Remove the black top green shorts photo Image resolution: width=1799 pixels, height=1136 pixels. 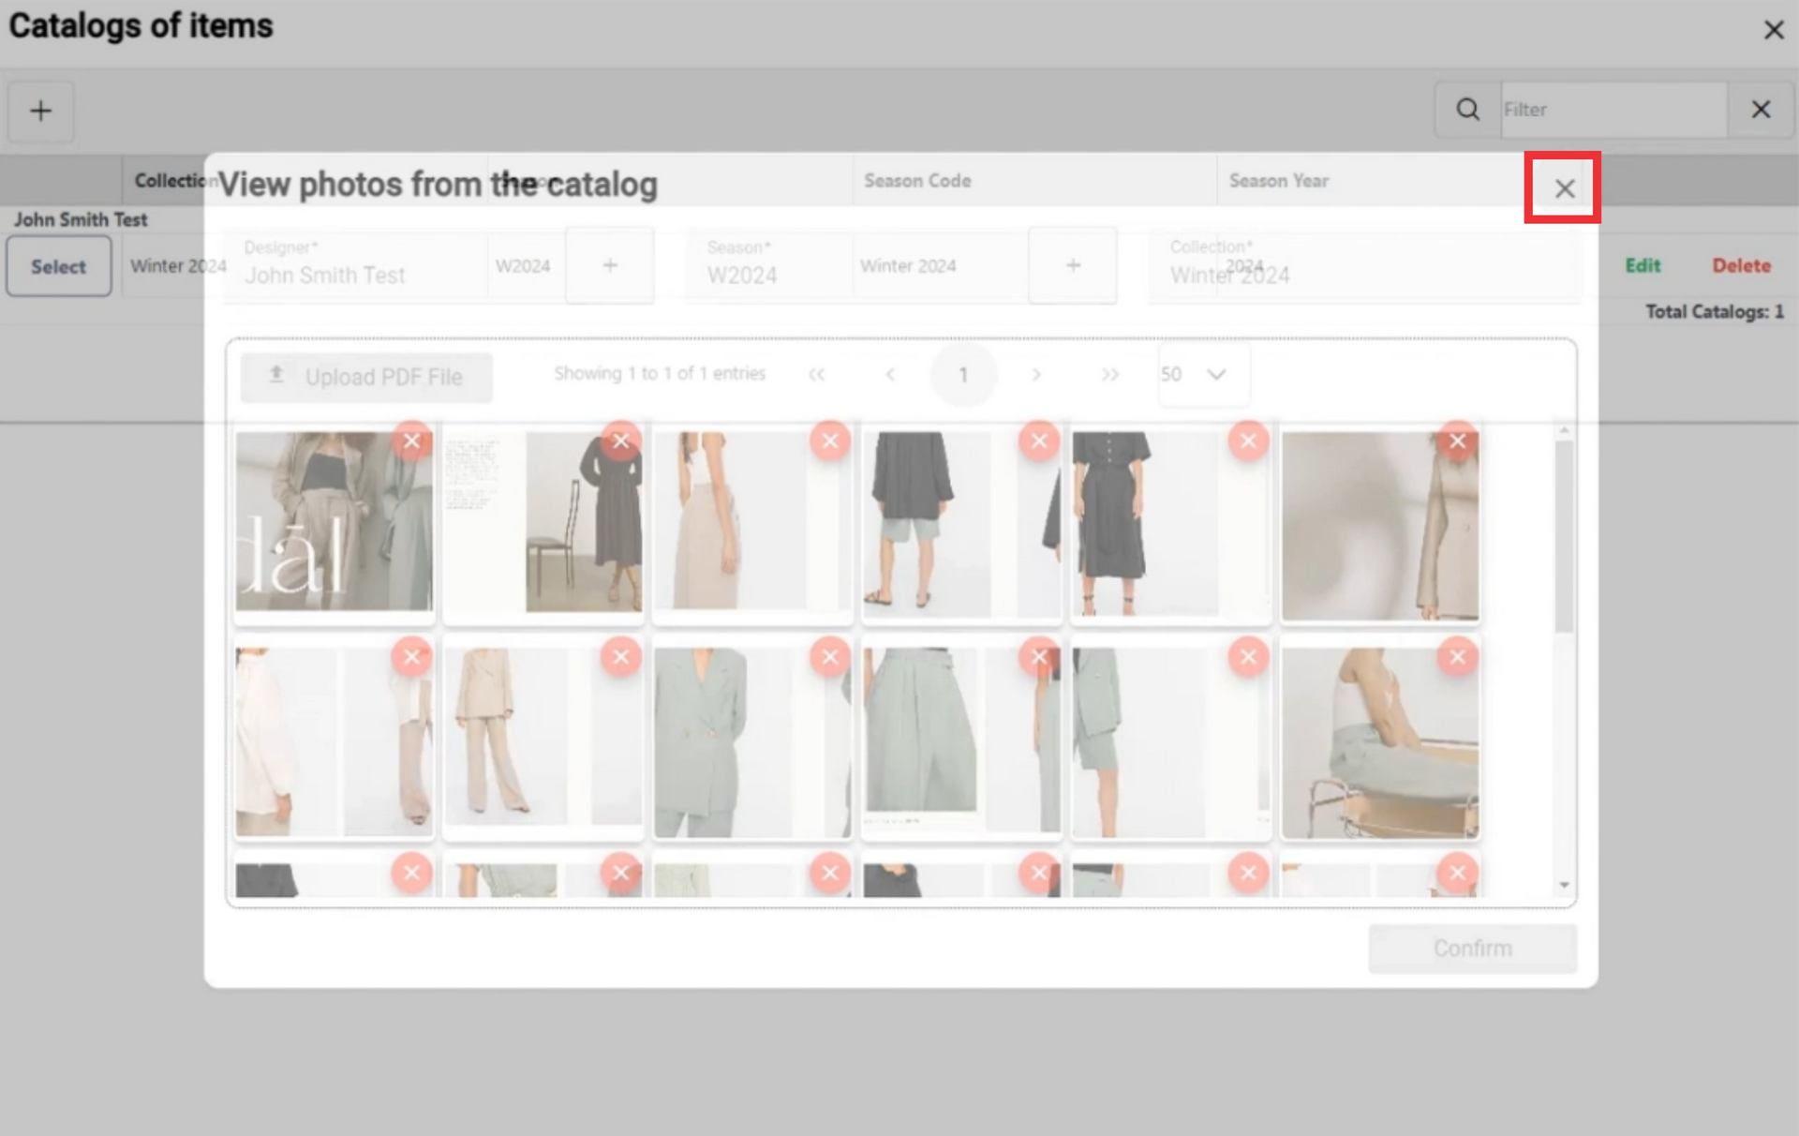click(1039, 441)
